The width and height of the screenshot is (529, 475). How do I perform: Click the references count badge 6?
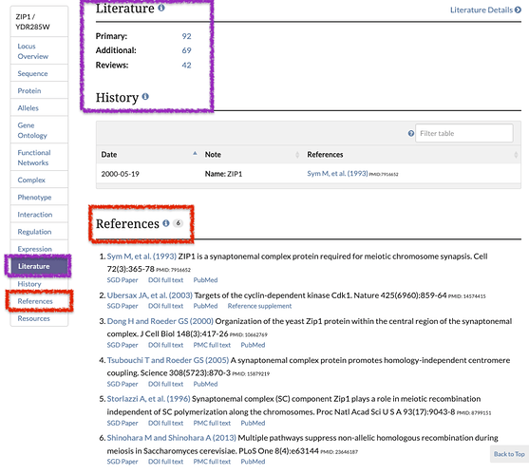click(x=179, y=223)
